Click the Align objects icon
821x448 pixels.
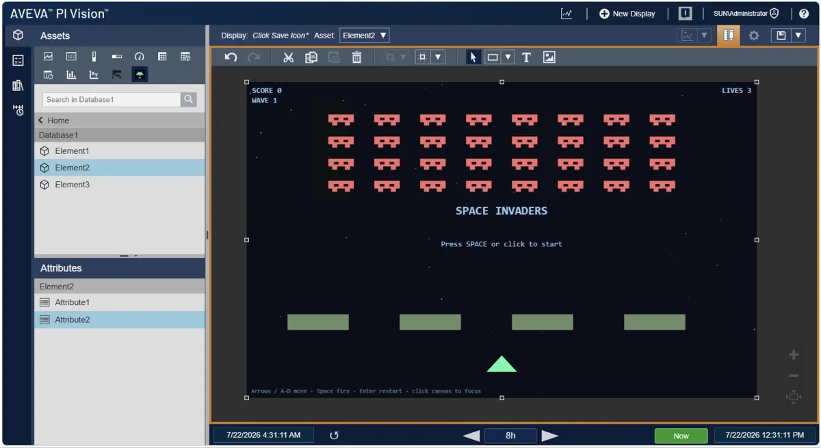point(423,57)
